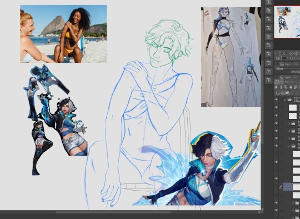Click the canvas horizontal scrollbar
Screen dimensions: 300x219
tap(113, 212)
